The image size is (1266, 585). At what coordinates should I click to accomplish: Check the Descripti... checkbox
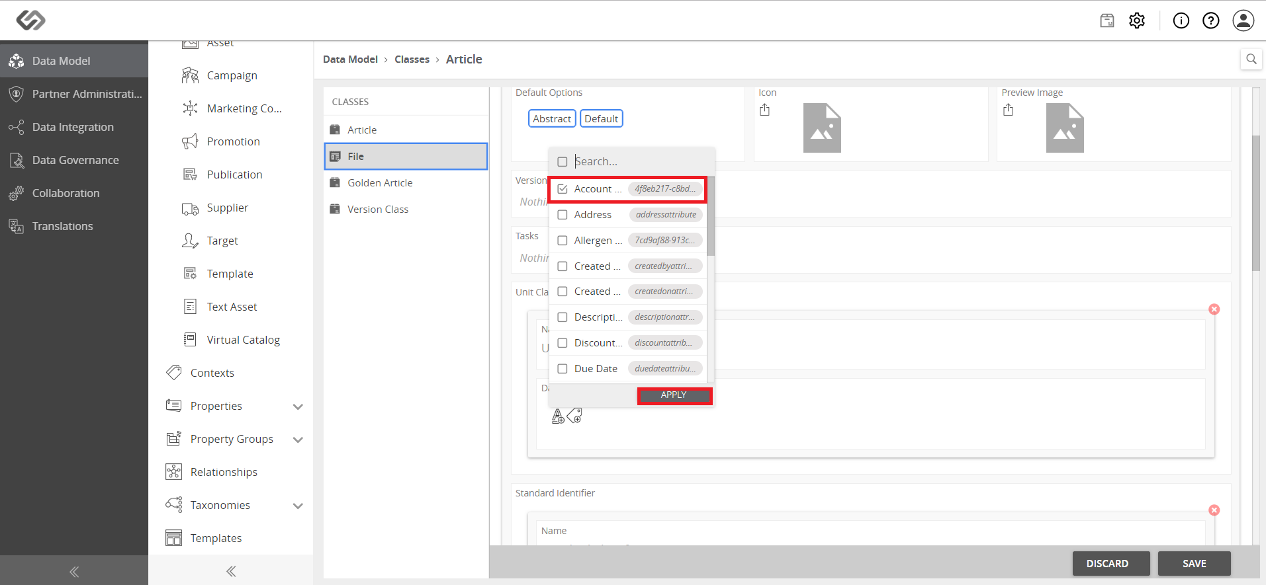coord(563,317)
